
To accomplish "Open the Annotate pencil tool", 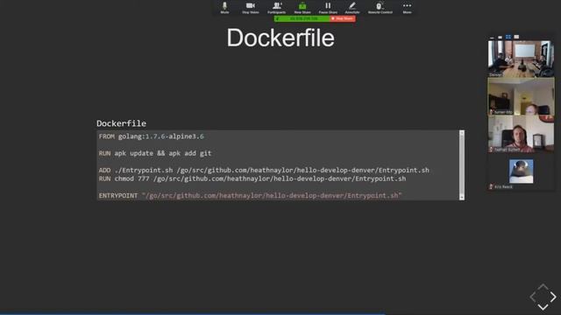I will 352,8.
